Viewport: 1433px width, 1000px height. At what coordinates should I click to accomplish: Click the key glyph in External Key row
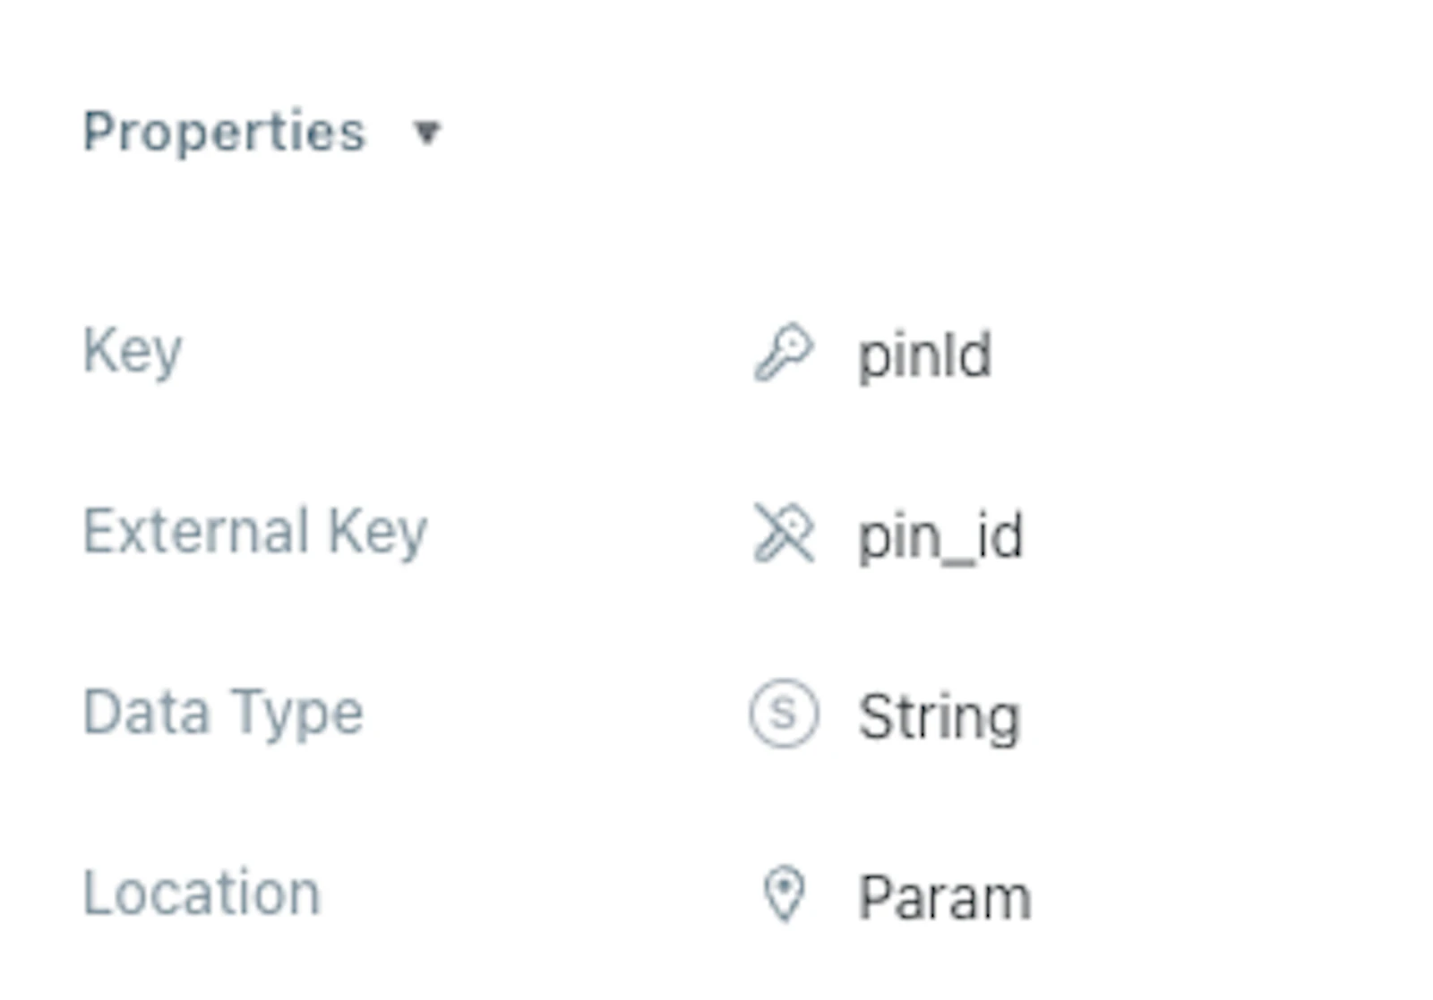[784, 534]
